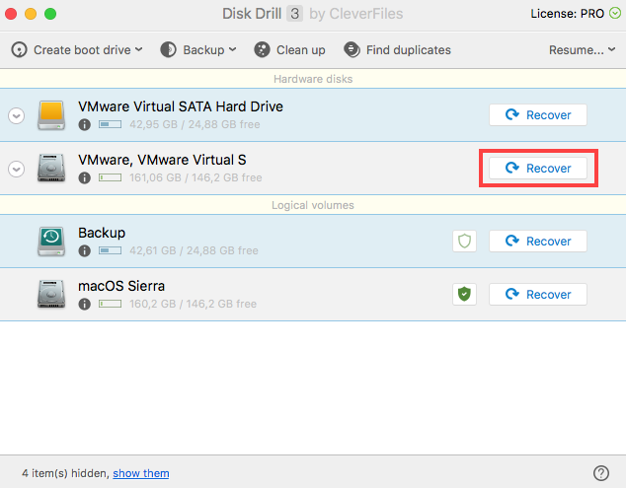
Task: Click the Create boot drive disc icon
Action: tap(19, 50)
